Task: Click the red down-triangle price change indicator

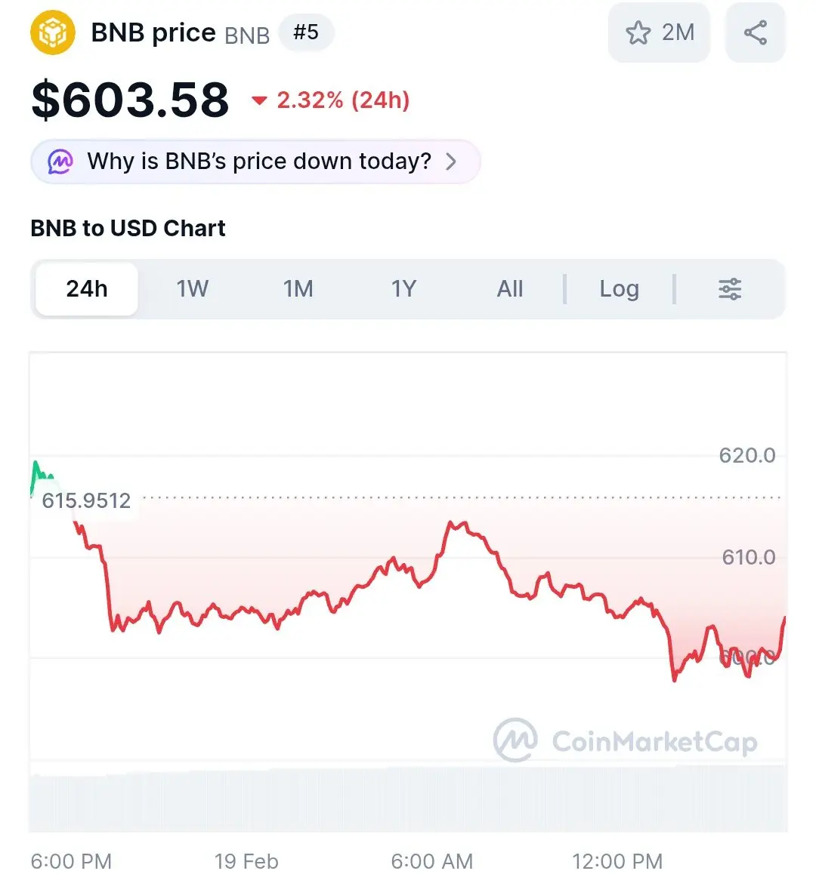Action: pyautogui.click(x=260, y=100)
